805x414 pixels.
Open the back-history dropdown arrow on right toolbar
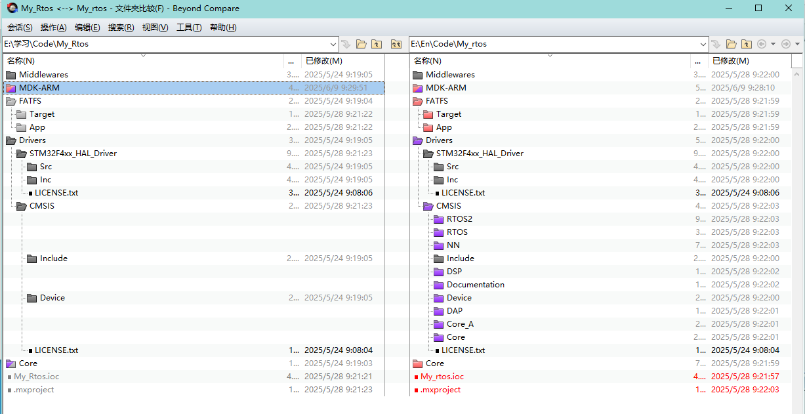point(774,44)
